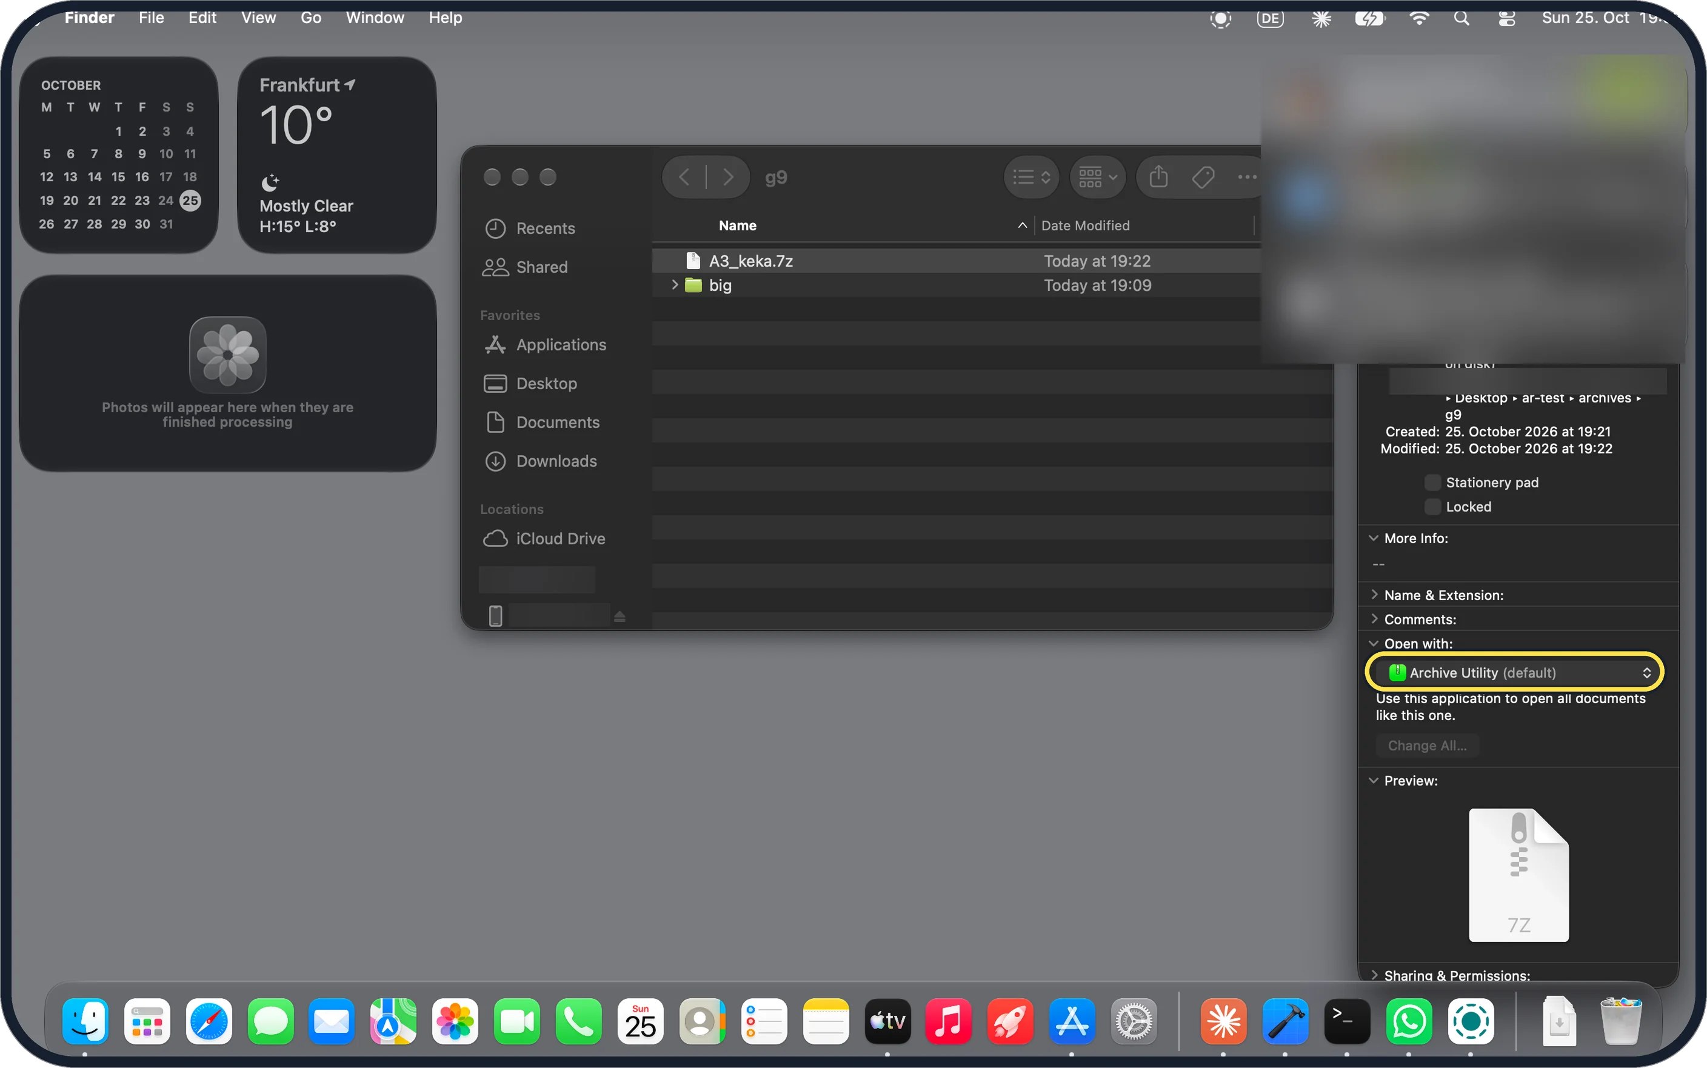The width and height of the screenshot is (1707, 1068).
Task: Sort by the Date Modified column header
Action: 1085,225
